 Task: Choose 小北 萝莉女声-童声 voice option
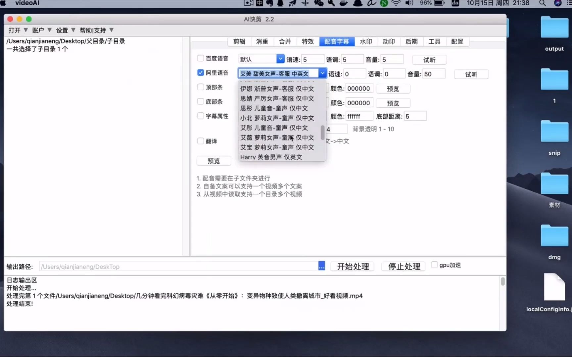[x=277, y=118]
